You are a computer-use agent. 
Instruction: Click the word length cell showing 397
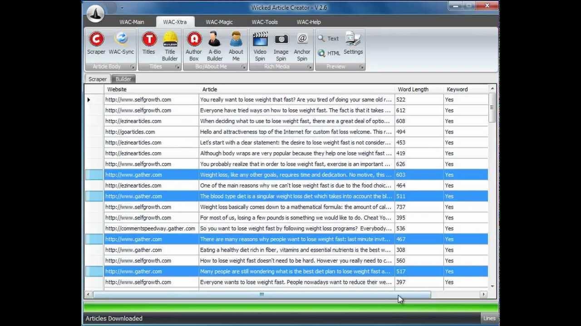[x=419, y=282]
